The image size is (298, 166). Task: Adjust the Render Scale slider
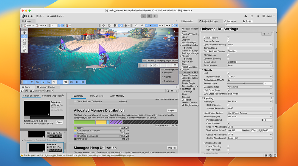[x=245, y=84]
